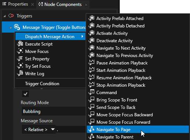Click the Message Source label

point(37,120)
